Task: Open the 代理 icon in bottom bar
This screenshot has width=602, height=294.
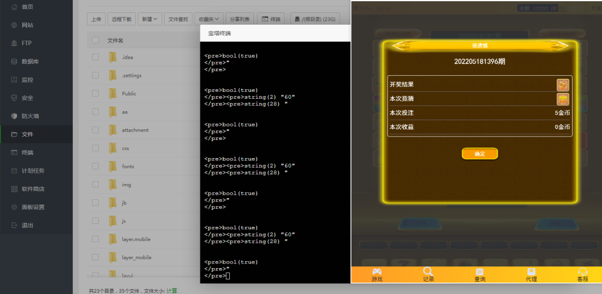Action: coord(531,272)
